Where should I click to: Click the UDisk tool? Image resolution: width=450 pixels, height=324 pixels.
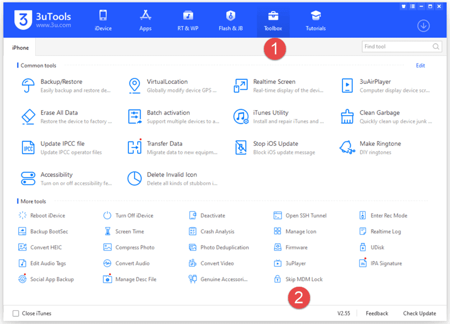click(x=372, y=247)
